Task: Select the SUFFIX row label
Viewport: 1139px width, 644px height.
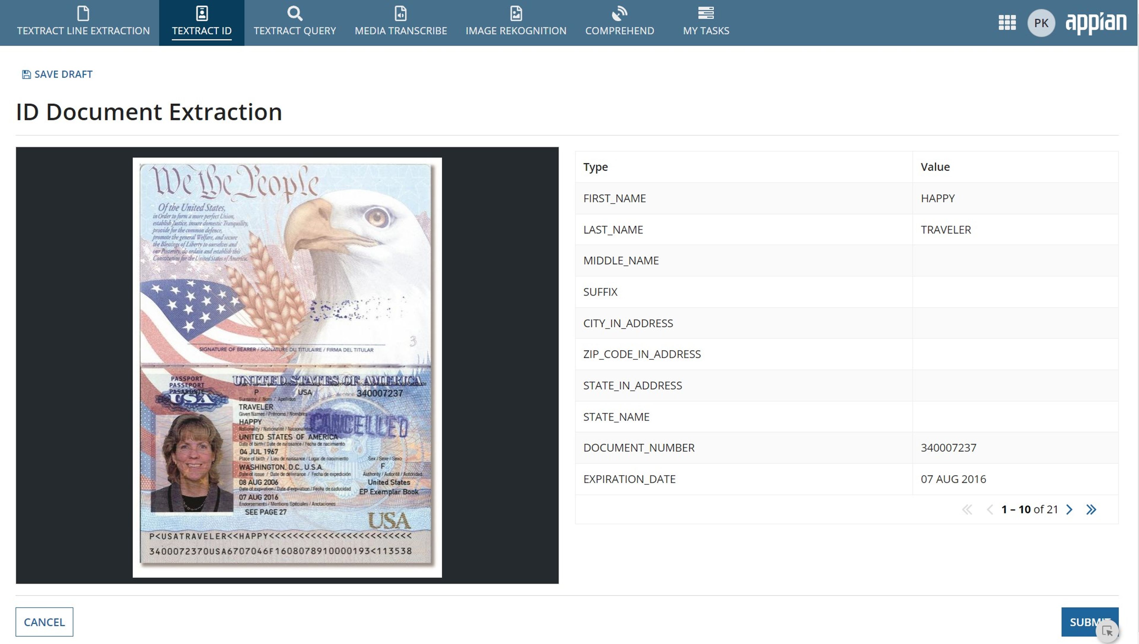Action: 600,292
